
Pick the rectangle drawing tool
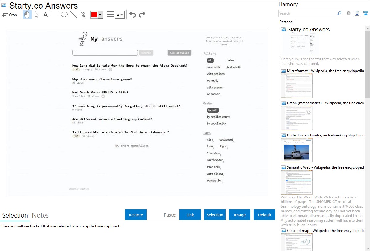click(55, 15)
